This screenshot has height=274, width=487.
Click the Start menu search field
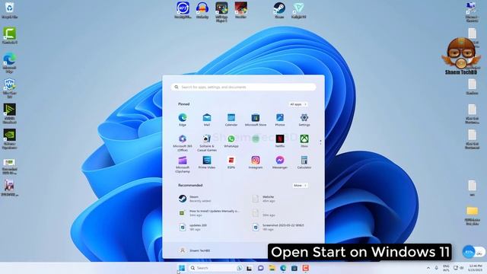pyautogui.click(x=243, y=88)
